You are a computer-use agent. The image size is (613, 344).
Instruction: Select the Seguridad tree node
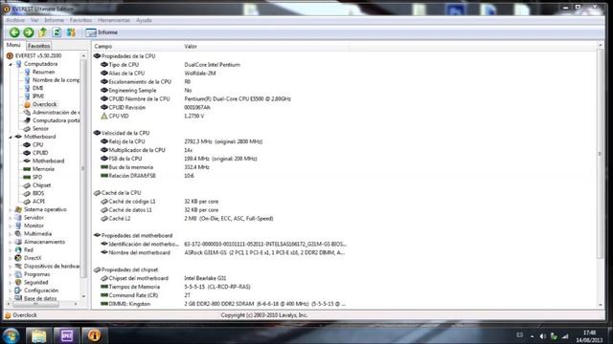[36, 283]
